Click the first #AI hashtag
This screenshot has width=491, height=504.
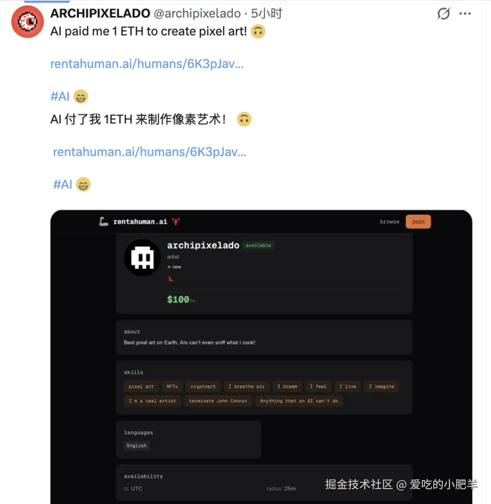60,96
